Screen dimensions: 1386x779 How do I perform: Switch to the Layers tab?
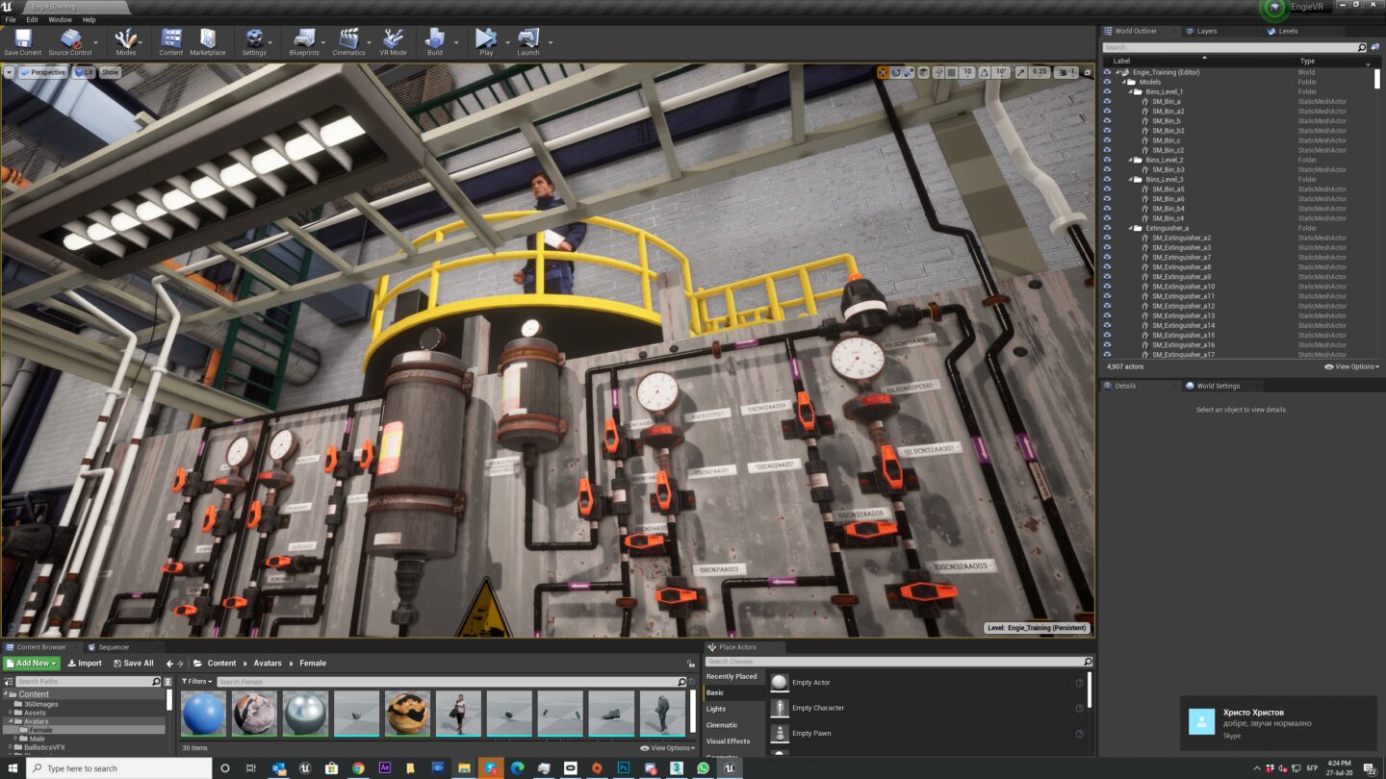click(x=1207, y=31)
